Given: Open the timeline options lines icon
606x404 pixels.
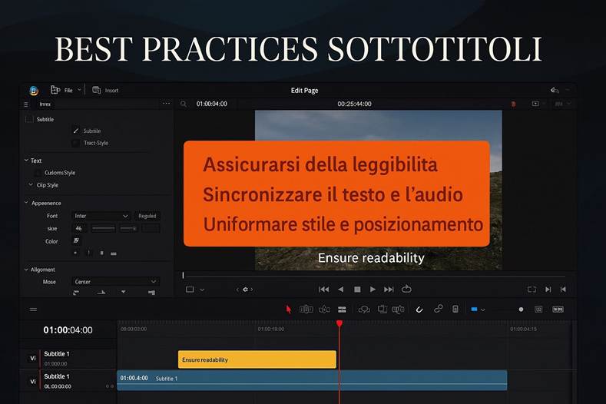Looking at the screenshot, I should click(33, 310).
